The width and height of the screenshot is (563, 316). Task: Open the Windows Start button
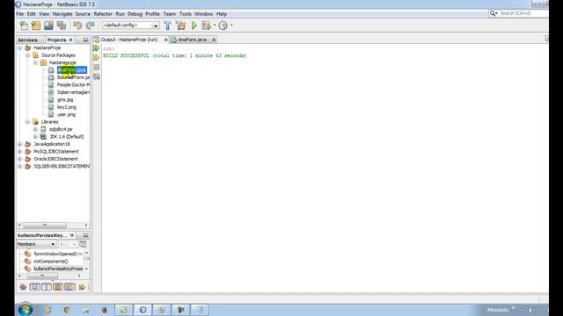[x=26, y=310]
